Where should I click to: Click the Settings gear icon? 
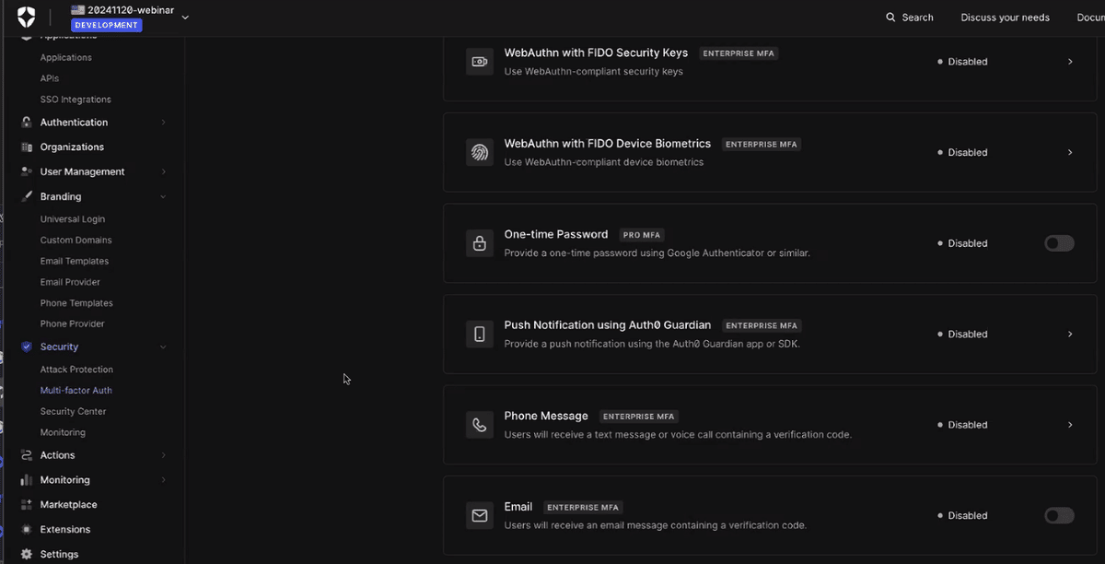(26, 555)
